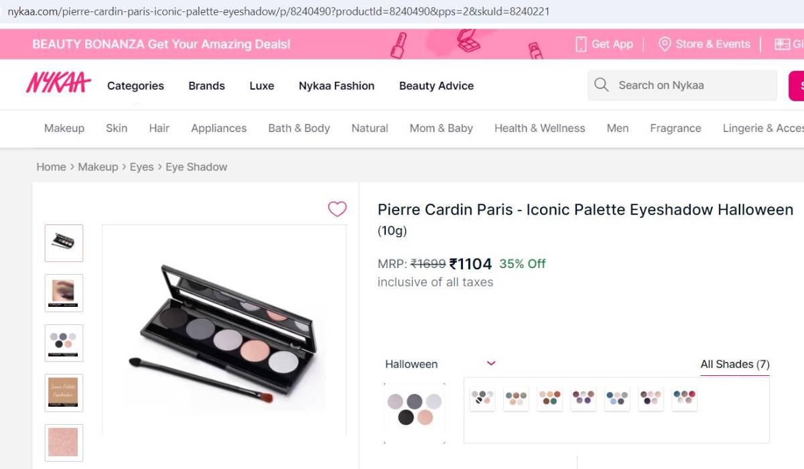View five-shade dots product thumbnail
The image size is (804, 469).
64,342
